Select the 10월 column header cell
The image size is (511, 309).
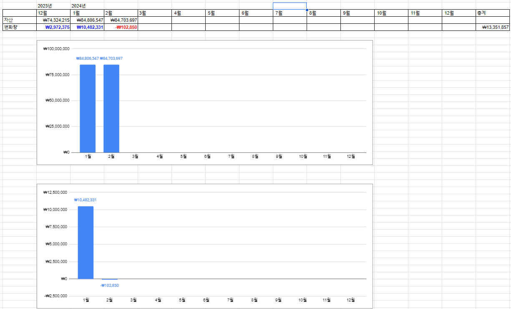[391, 13]
